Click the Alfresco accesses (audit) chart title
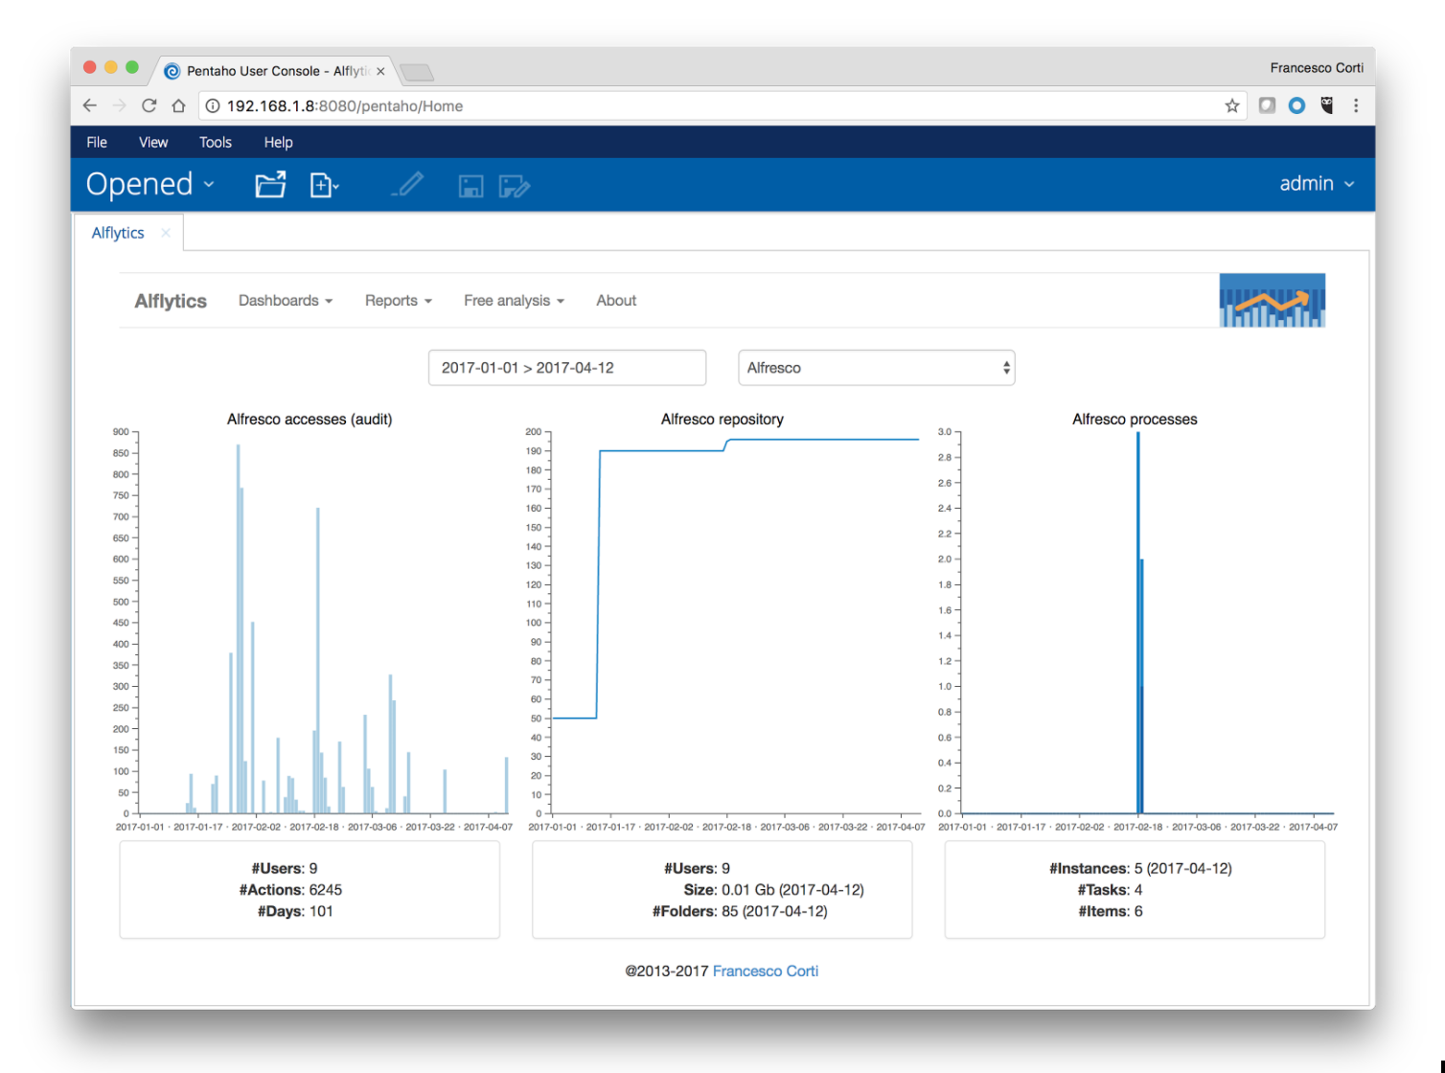The height and width of the screenshot is (1073, 1445). click(310, 419)
